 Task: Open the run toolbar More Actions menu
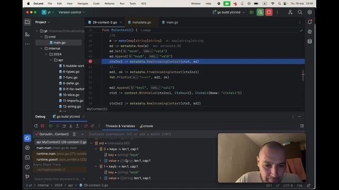tap(278, 12)
